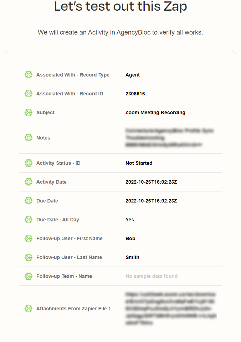Select the 'Notes' field label

(43, 138)
